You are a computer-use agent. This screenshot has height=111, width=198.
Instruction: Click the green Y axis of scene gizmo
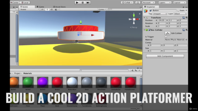point(134,15)
